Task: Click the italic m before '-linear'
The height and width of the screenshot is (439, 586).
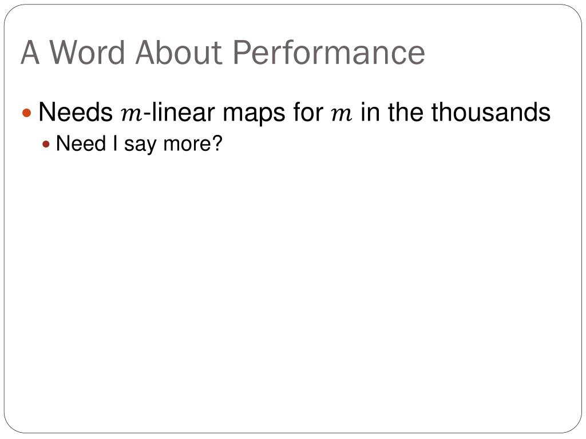Action: tap(131, 114)
